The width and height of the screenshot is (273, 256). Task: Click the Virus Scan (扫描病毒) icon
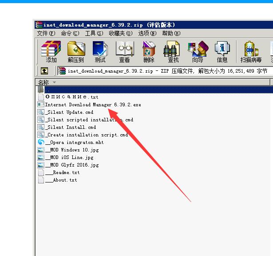pyautogui.click(x=251, y=52)
